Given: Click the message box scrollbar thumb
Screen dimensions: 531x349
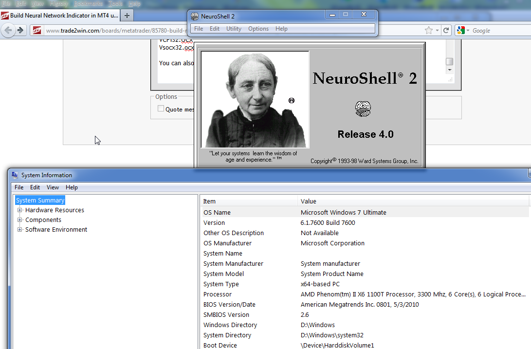Looking at the screenshot, I should (450, 61).
